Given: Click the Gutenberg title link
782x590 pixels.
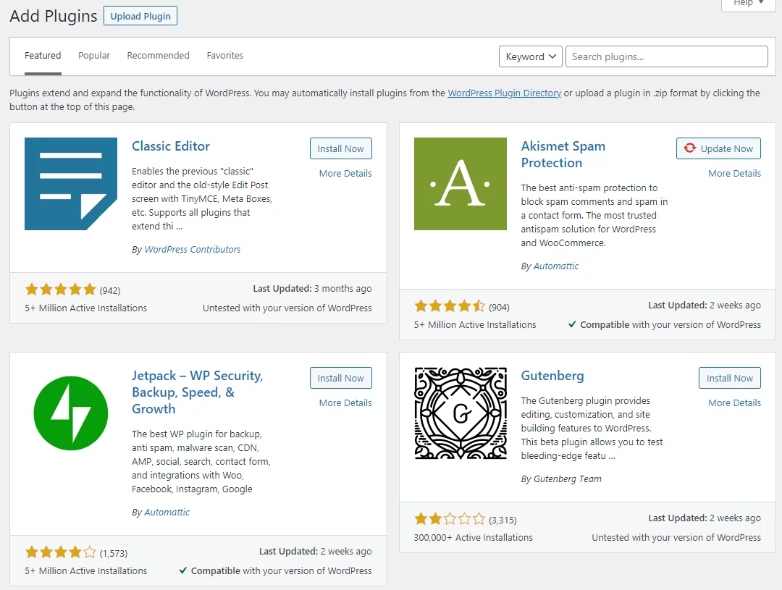Looking at the screenshot, I should coord(552,376).
